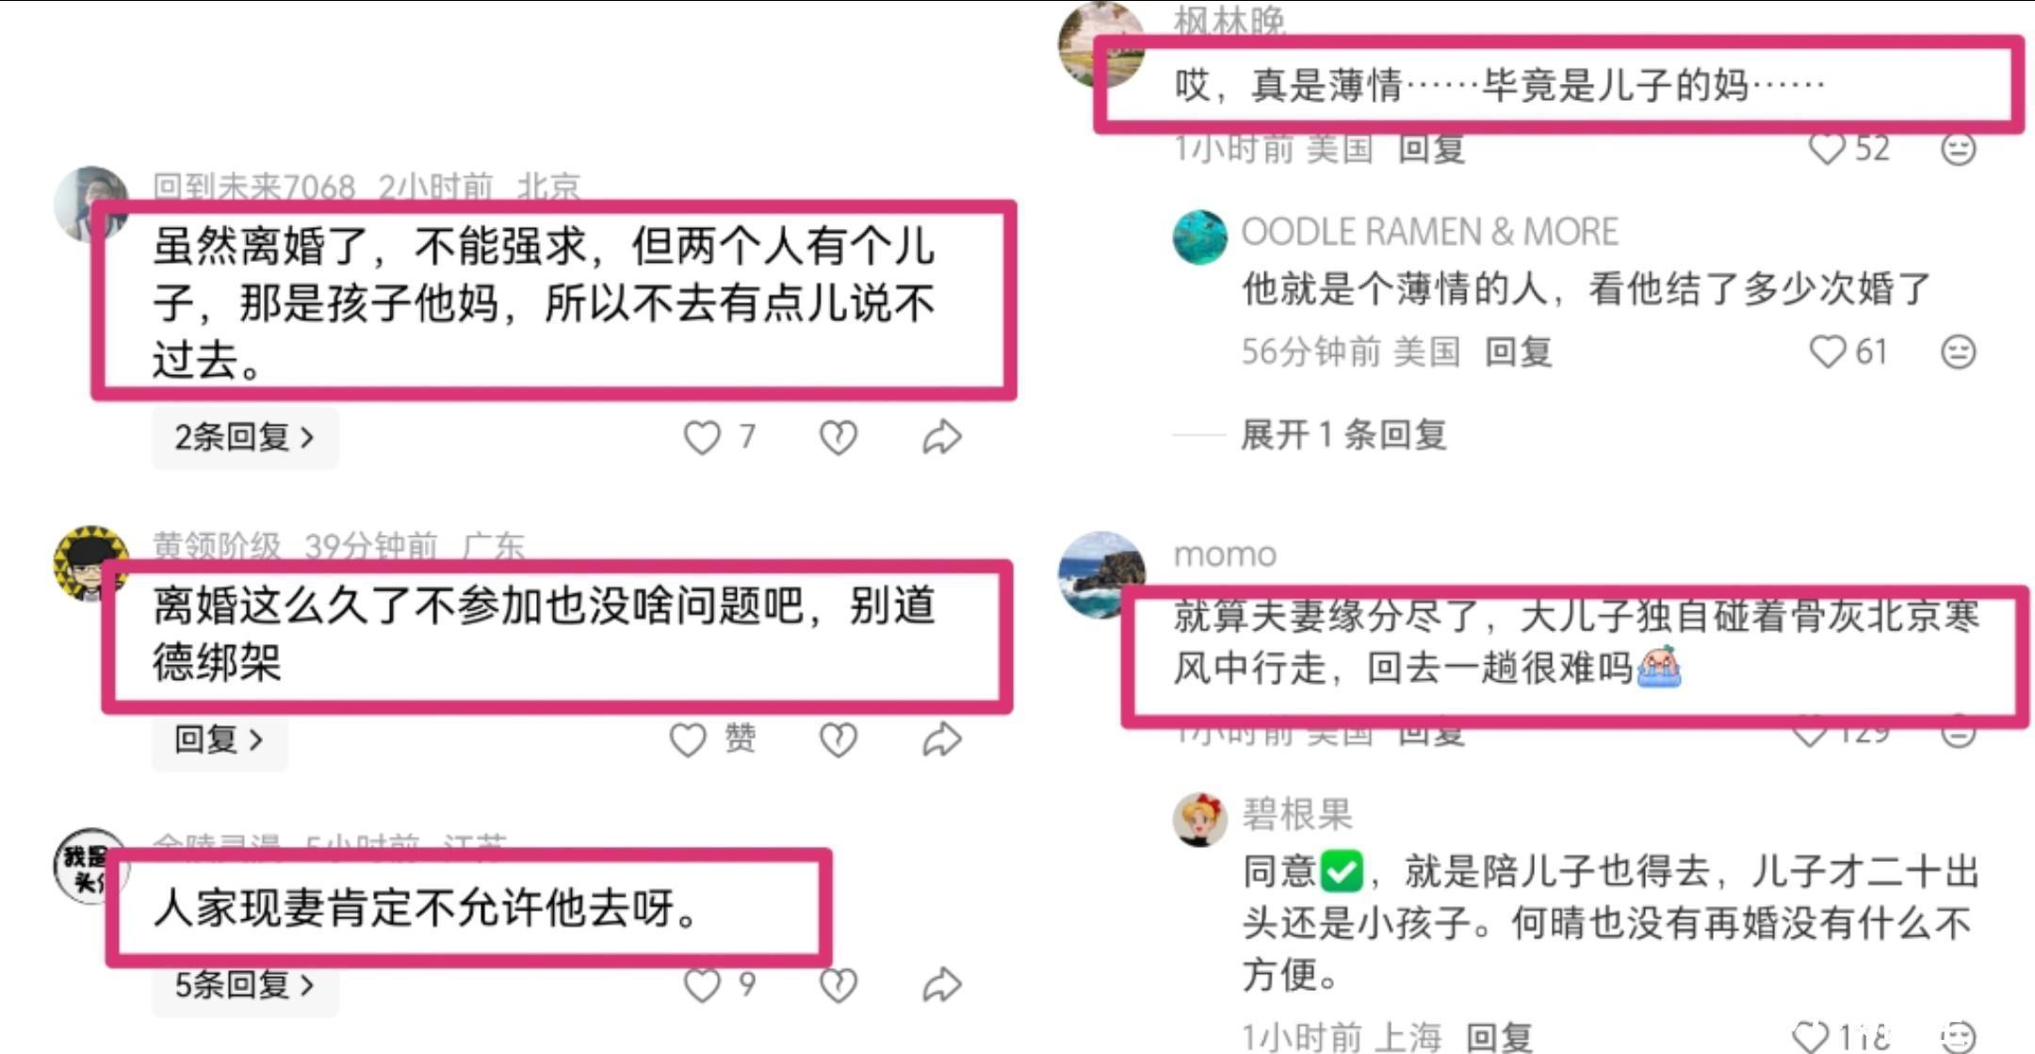2035x1054 pixels.
Task: Reply to 碧根果's comment from 上海
Action: 1500,1037
